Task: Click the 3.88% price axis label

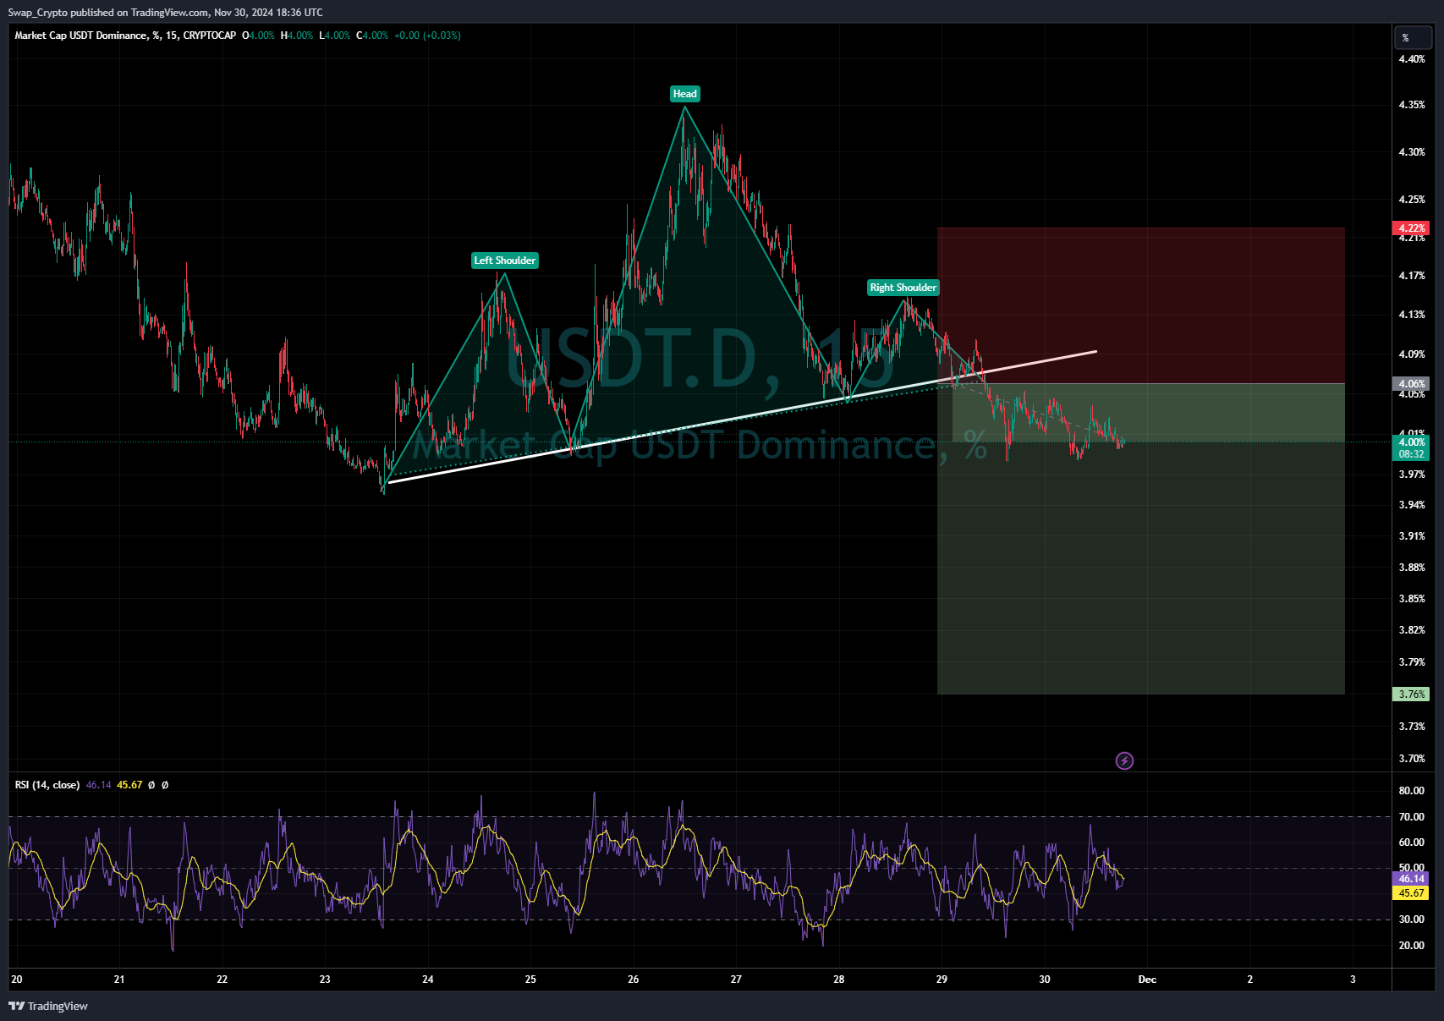Action: [x=1412, y=568]
